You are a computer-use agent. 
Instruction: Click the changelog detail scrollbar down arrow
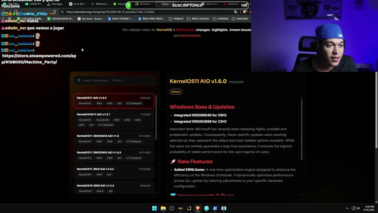click(302, 195)
